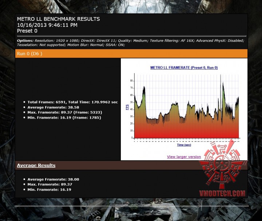This screenshot has width=262, height=221.
Task: Click the METRO LL BENCHMARK RESULTS title
Action: click(59, 19)
